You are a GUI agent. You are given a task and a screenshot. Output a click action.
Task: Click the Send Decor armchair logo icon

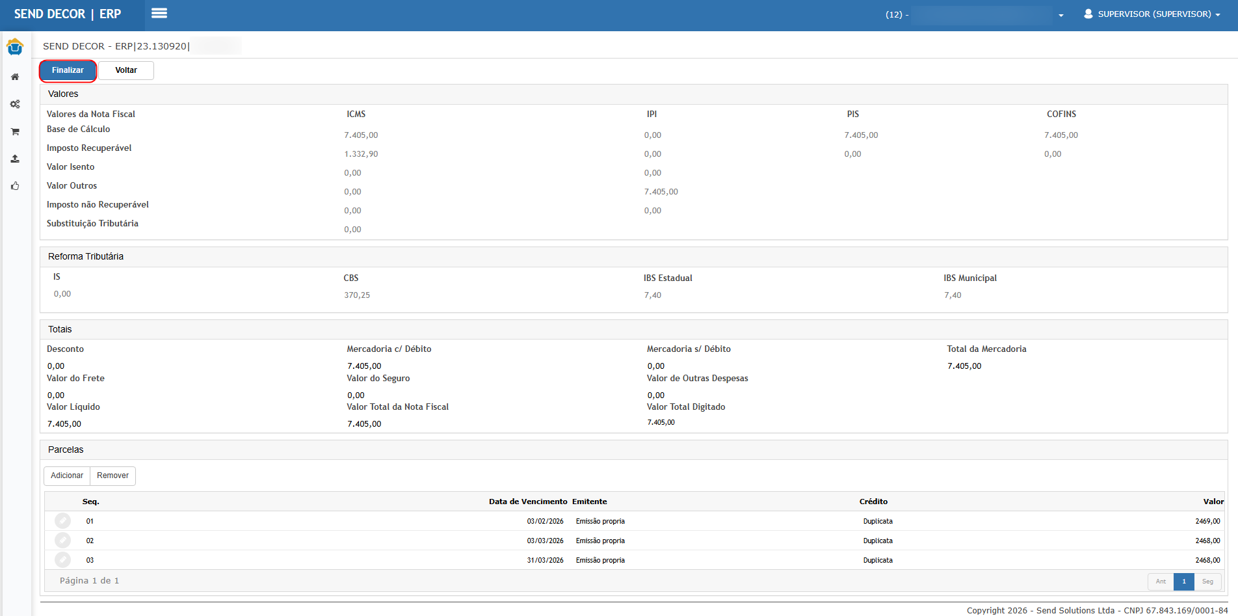pyautogui.click(x=15, y=47)
